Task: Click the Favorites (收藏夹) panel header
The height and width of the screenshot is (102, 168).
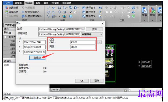Action: point(9,61)
